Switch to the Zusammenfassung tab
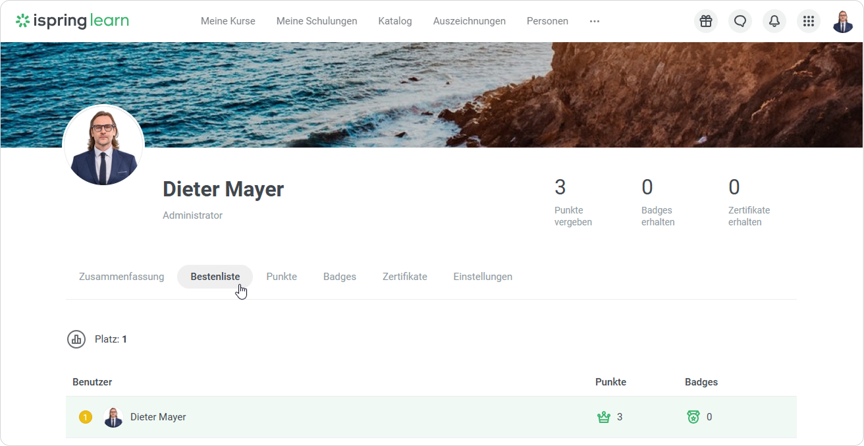 coord(121,277)
